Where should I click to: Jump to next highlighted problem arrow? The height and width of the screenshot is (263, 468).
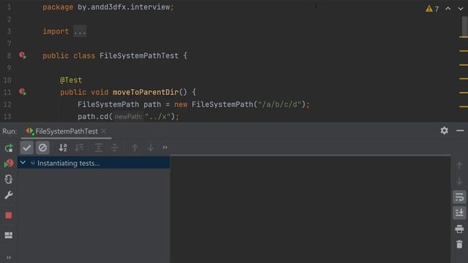coord(461,9)
